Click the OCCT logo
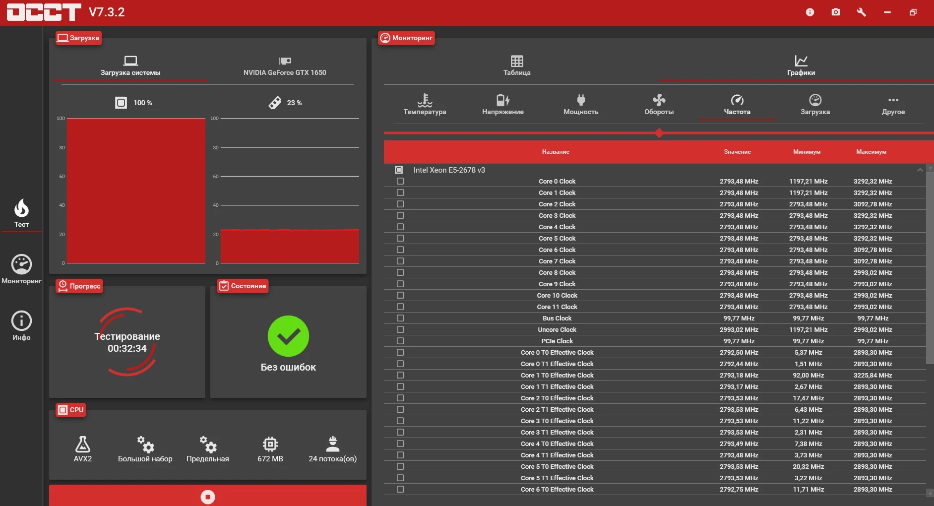The height and width of the screenshot is (506, 934). click(44, 12)
